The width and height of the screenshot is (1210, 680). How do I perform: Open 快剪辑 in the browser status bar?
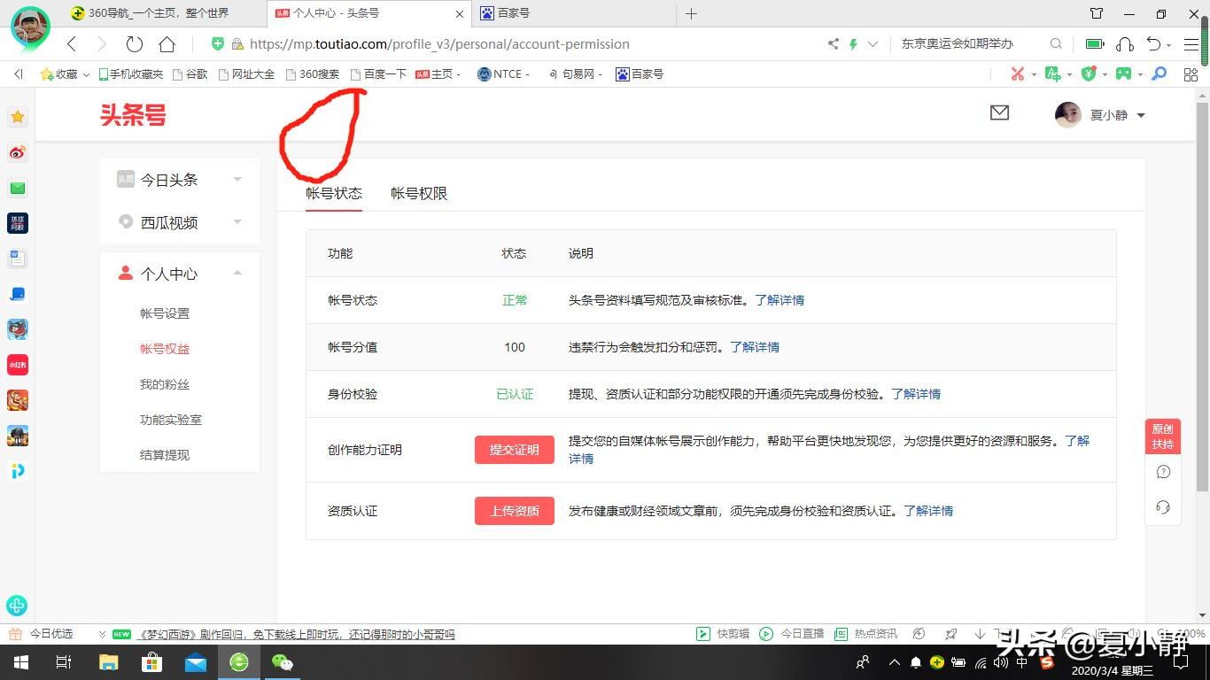pos(723,634)
